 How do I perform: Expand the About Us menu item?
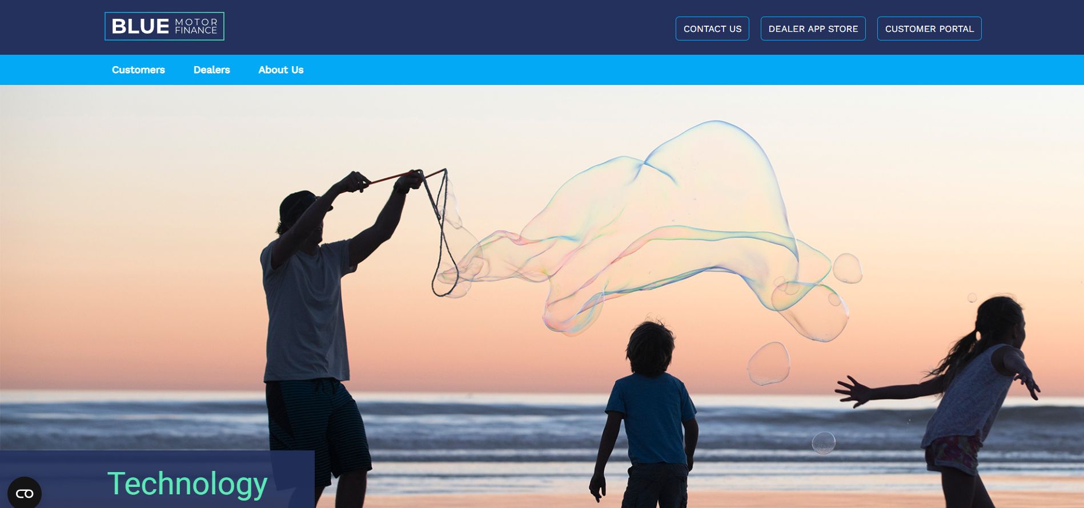281,70
